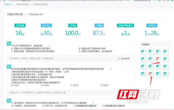The height and width of the screenshot is (110, 174).
Task: Click the 100.0% completion rate value
Action: point(73,33)
